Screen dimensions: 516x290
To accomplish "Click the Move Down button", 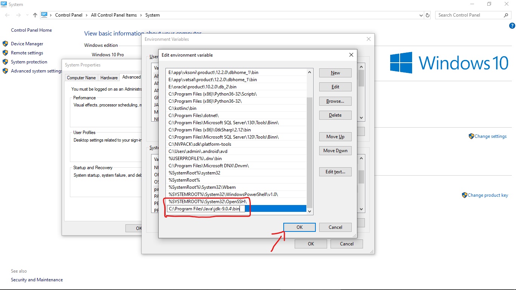I will 335,151.
